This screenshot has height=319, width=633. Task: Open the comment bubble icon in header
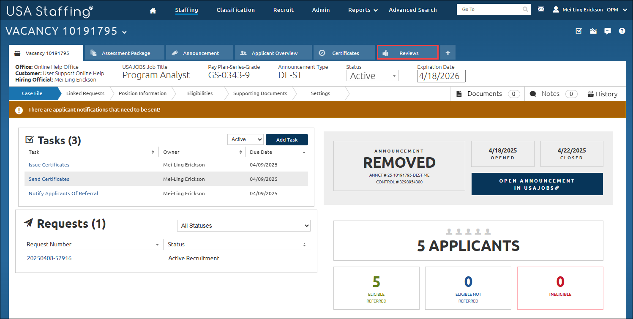coord(608,31)
